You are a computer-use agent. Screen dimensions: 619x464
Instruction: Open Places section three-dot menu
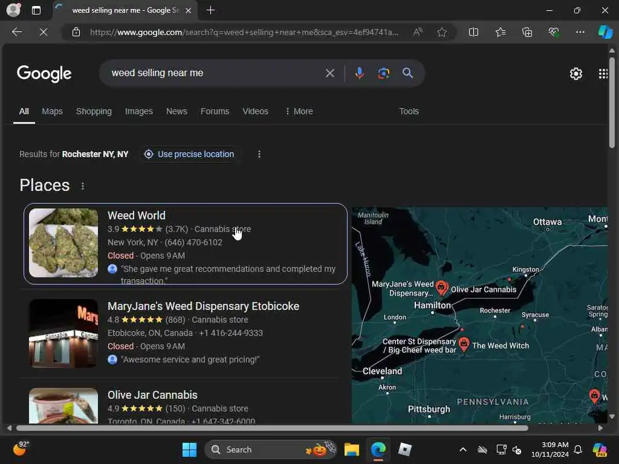coord(82,186)
